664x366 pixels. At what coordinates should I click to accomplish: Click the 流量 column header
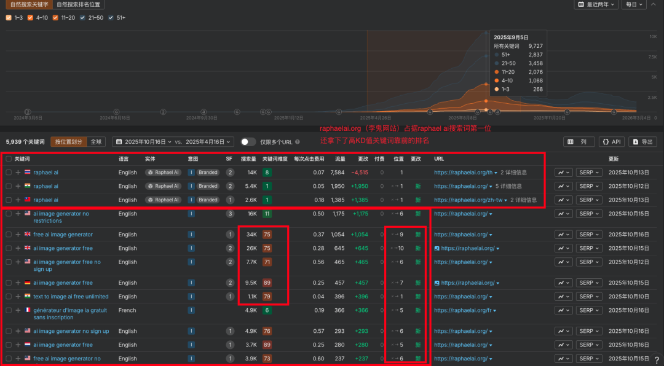coord(341,158)
